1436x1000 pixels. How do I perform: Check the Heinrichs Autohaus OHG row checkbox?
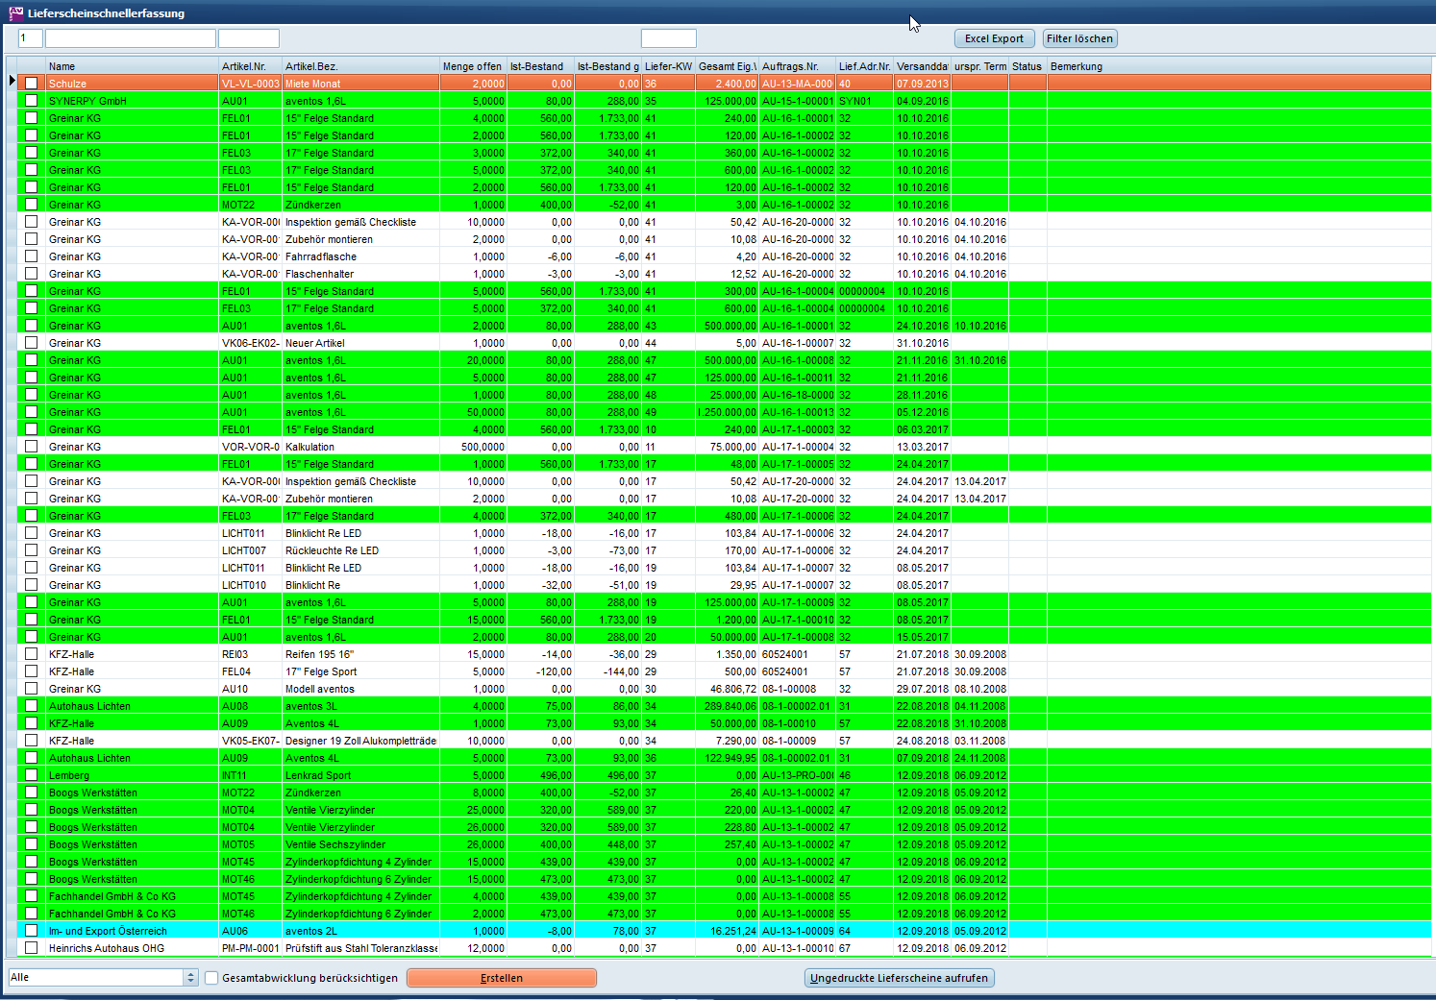click(32, 948)
